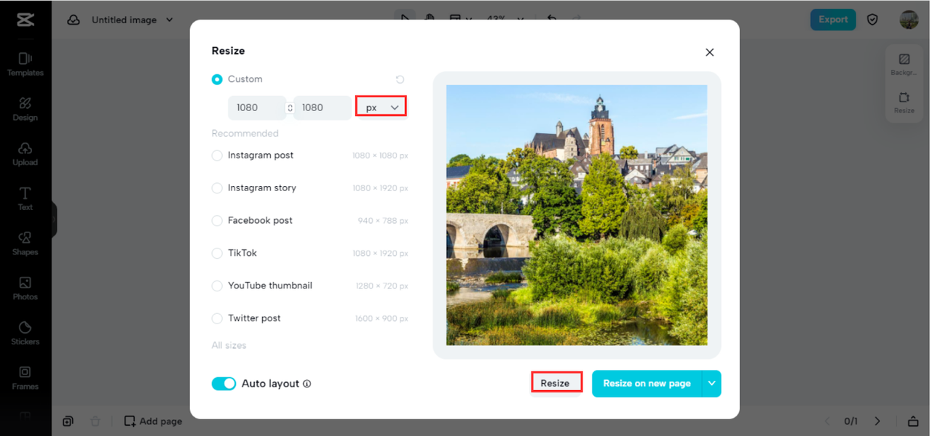
Task: Click the Export button
Action: tap(833, 20)
